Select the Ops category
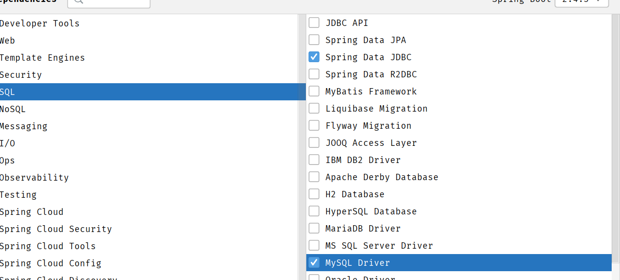The width and height of the screenshot is (620, 280). point(149,160)
